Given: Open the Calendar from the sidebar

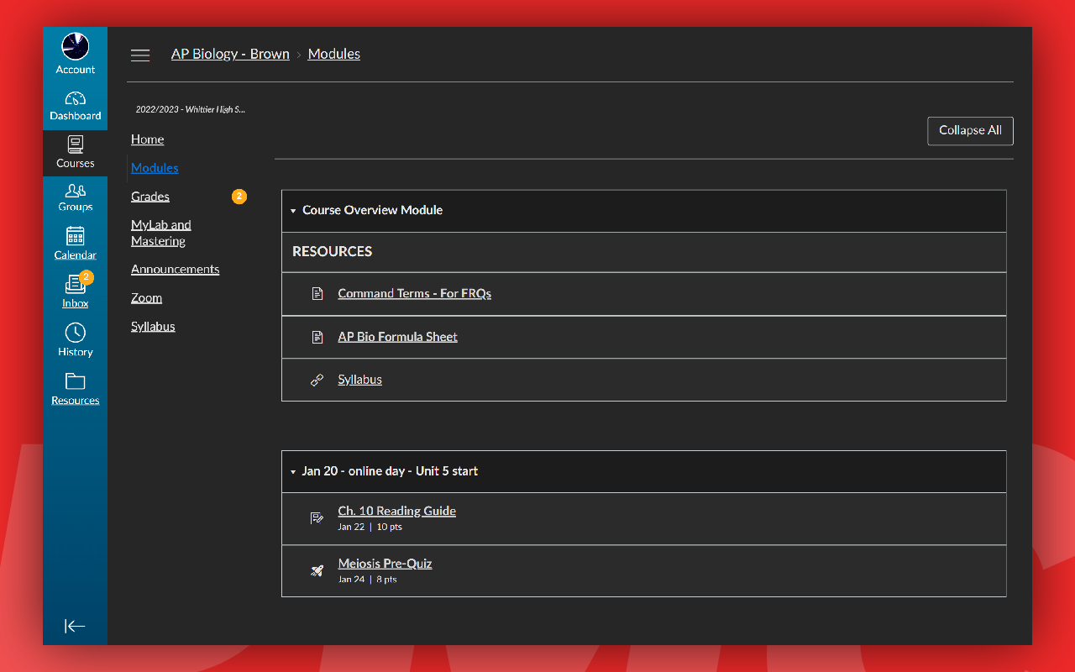Looking at the screenshot, I should click(x=76, y=244).
